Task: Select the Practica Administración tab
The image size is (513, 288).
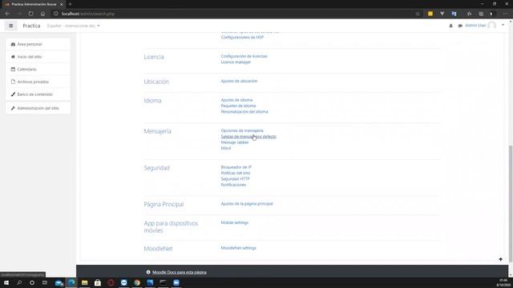Action: [33, 4]
